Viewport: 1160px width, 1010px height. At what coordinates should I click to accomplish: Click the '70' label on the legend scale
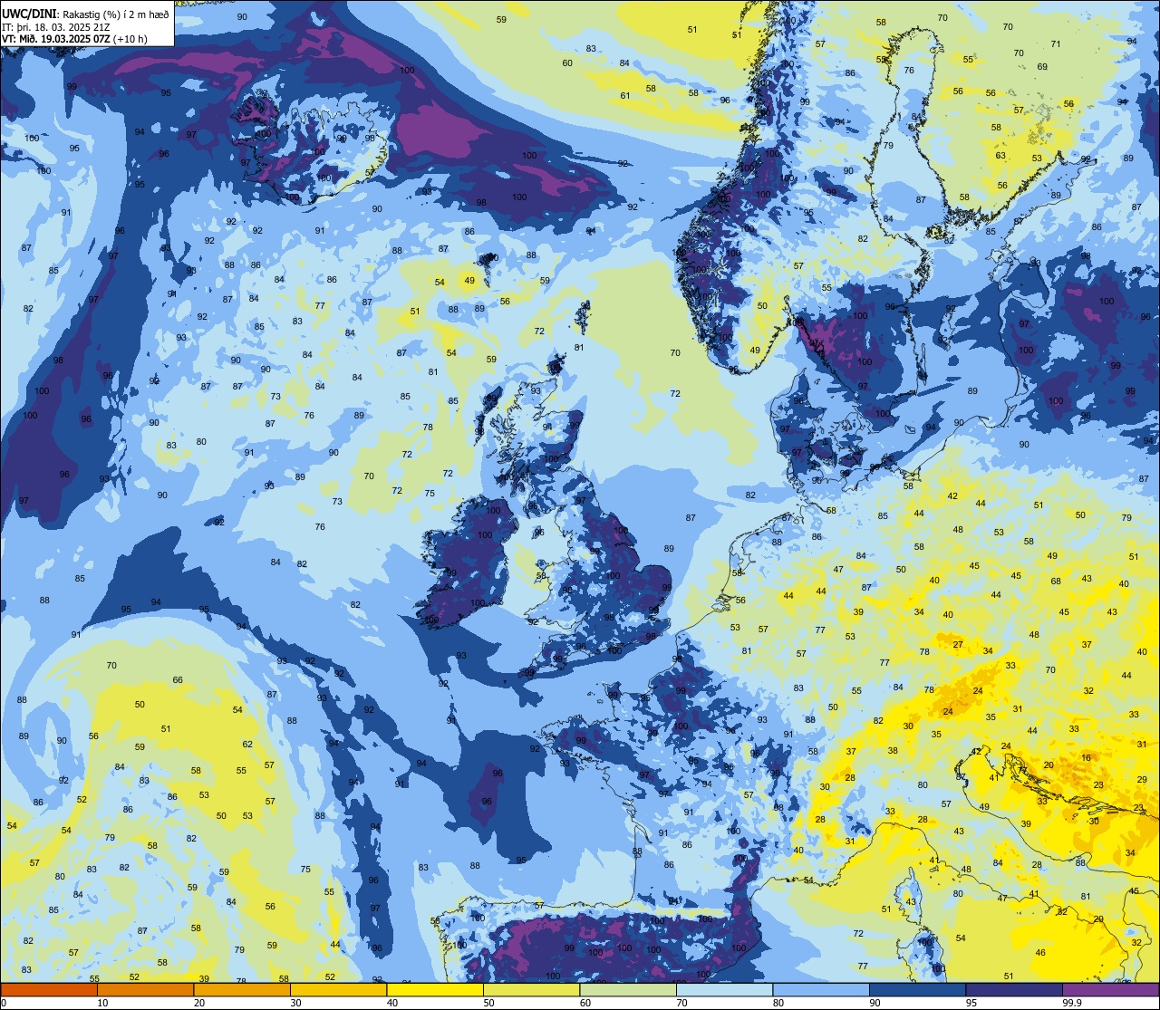pyautogui.click(x=681, y=1003)
